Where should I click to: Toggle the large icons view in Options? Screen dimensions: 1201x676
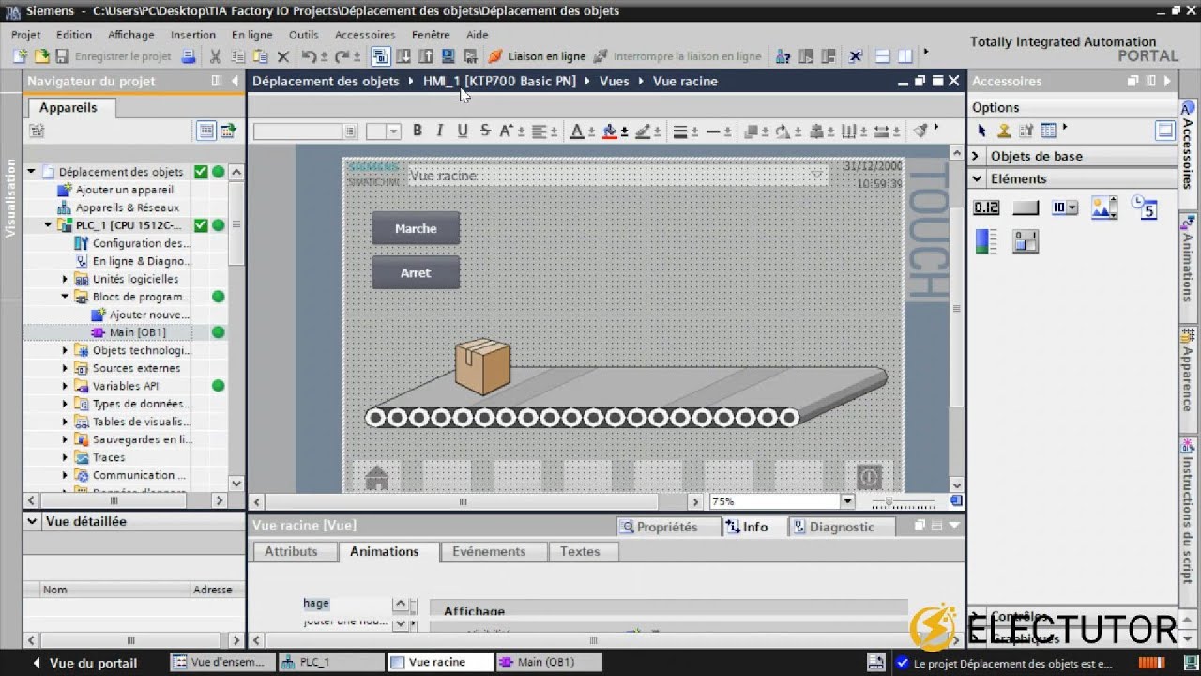pyautogui.click(x=1165, y=131)
